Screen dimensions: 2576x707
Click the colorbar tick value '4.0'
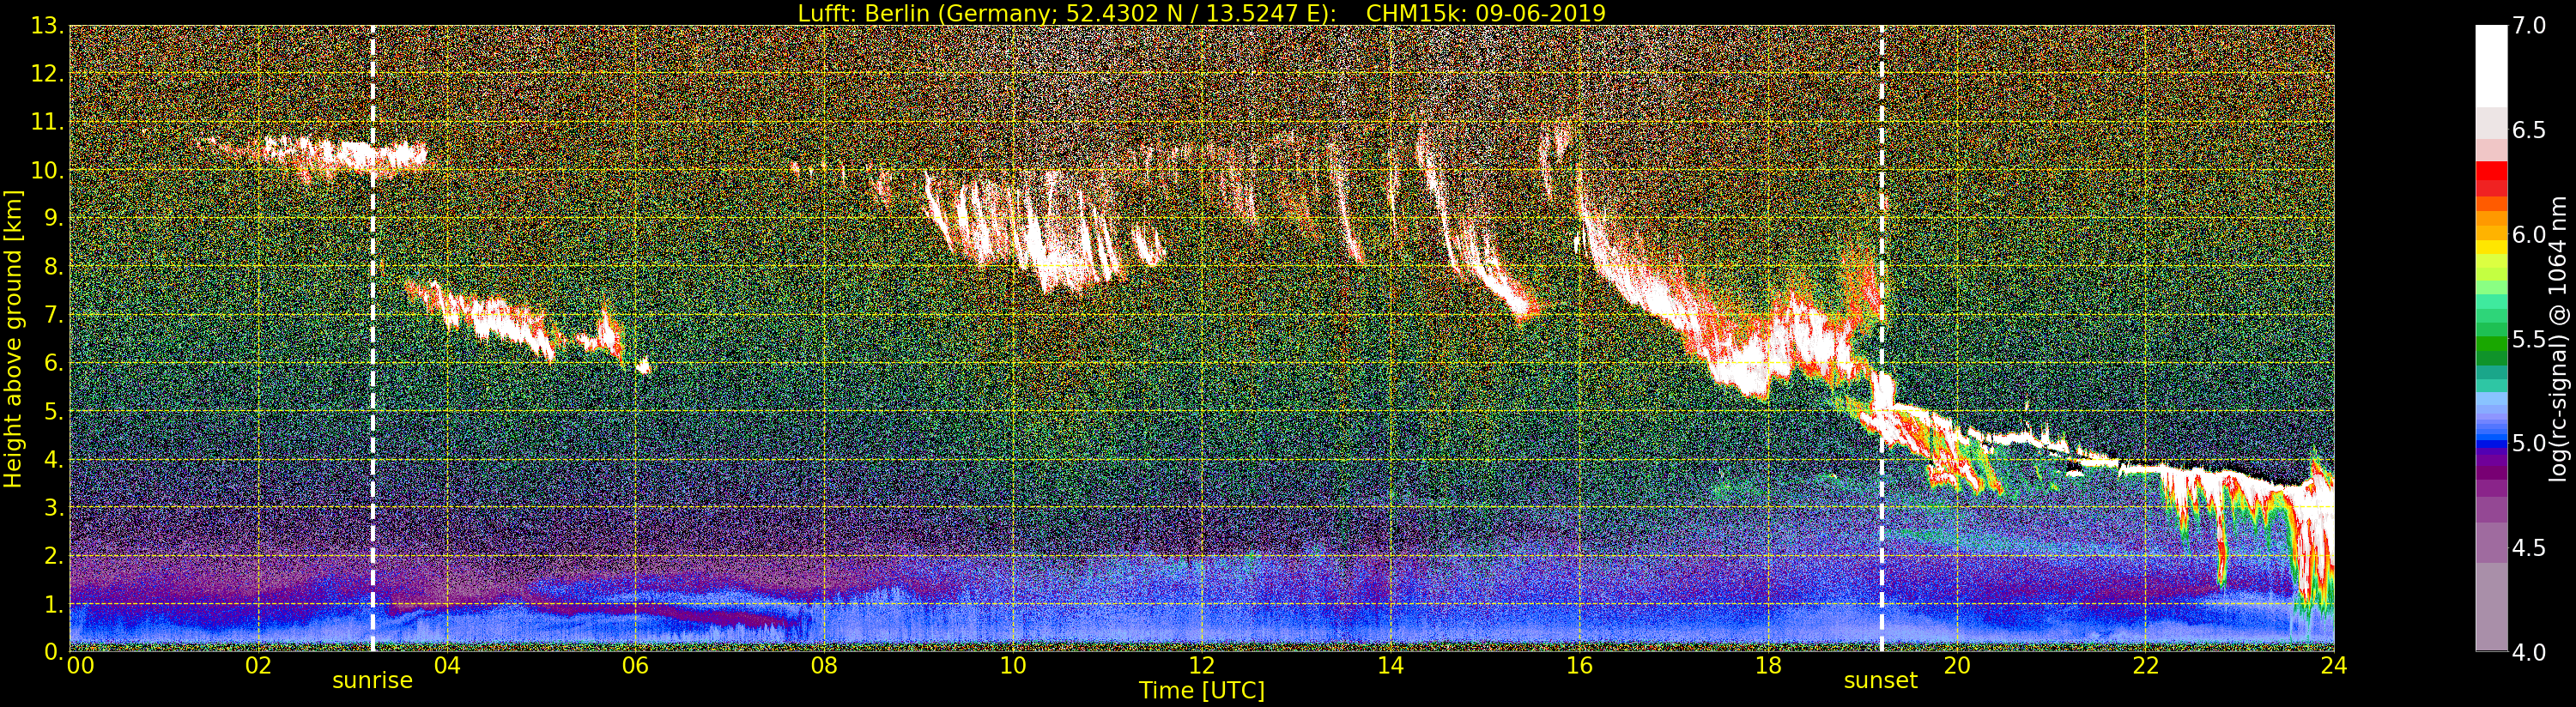pyautogui.click(x=2529, y=651)
